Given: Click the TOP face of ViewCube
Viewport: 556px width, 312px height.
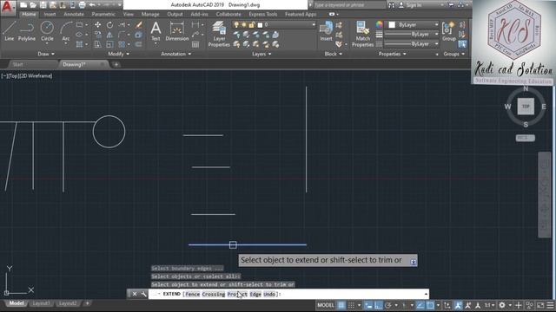Looking at the screenshot, I should point(526,106).
